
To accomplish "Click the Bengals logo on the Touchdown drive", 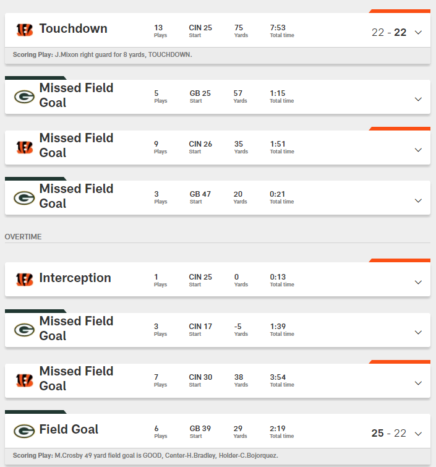I will pyautogui.click(x=25, y=30).
